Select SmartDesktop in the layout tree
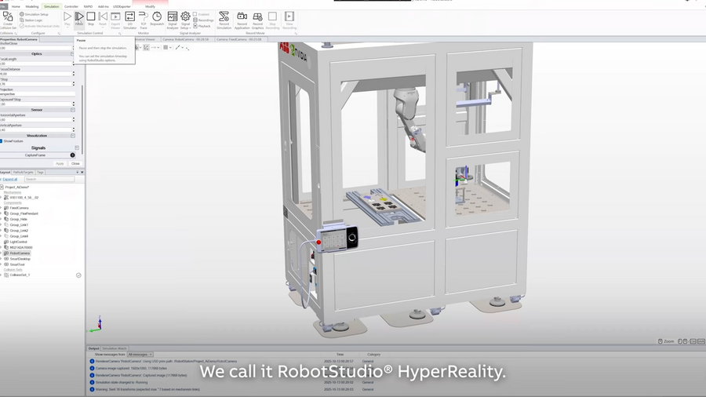The width and height of the screenshot is (706, 397). [x=20, y=259]
